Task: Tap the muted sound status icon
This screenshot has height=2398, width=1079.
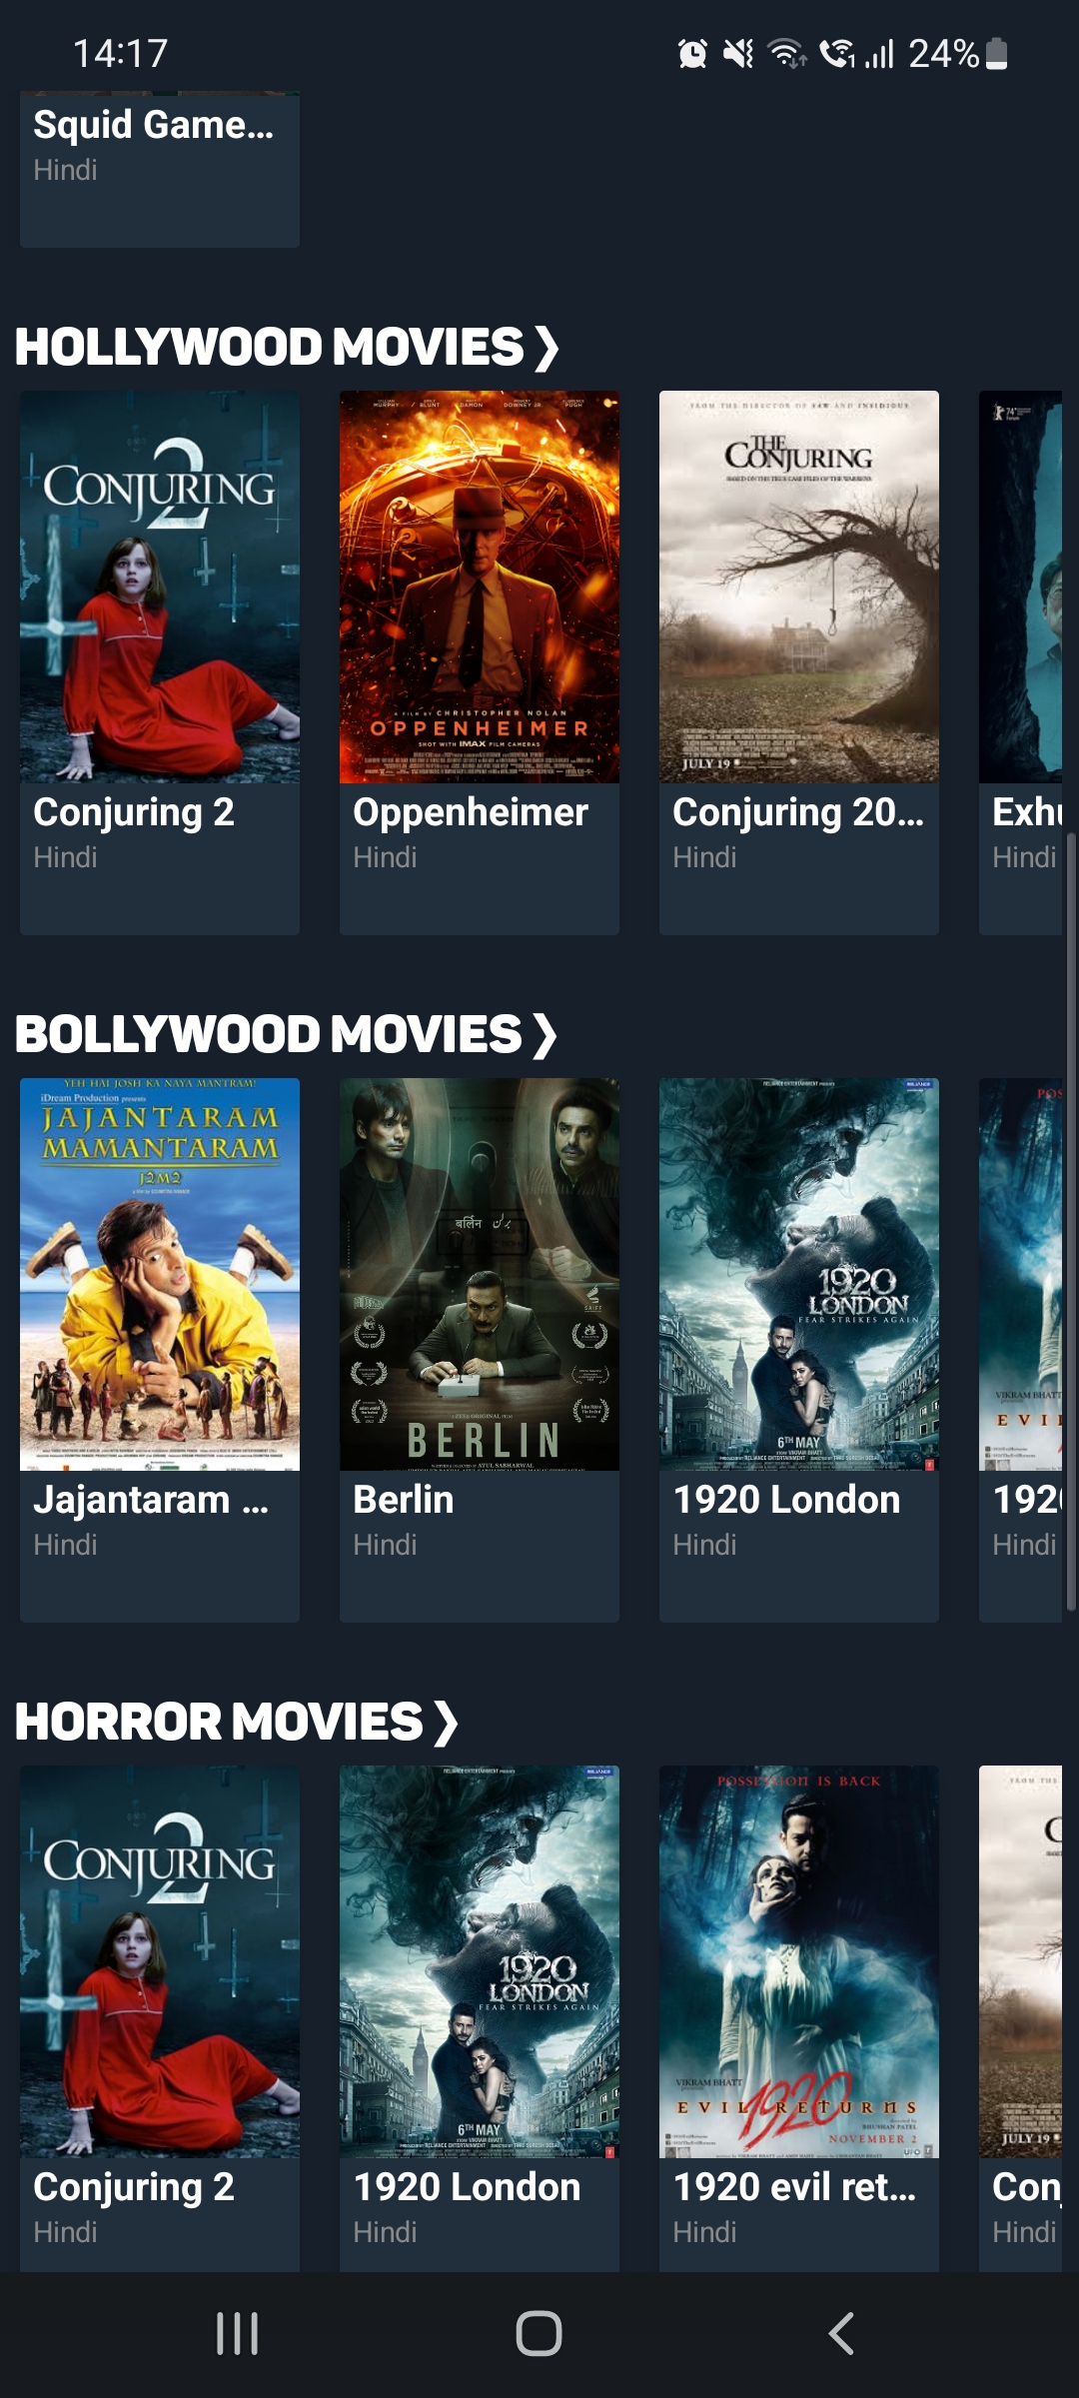Action: [738, 54]
